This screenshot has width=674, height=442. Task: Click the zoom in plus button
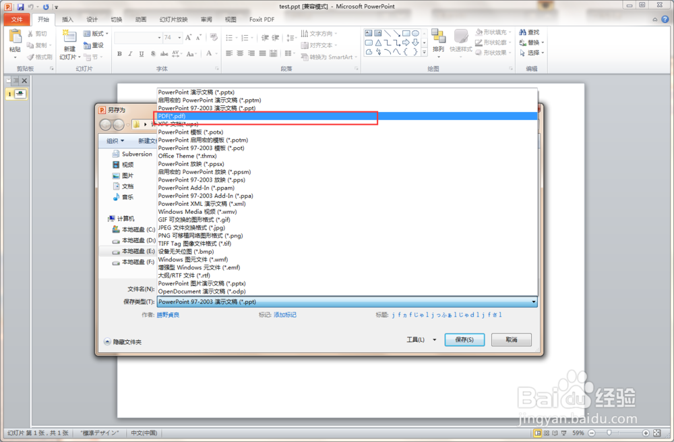tap(646, 433)
